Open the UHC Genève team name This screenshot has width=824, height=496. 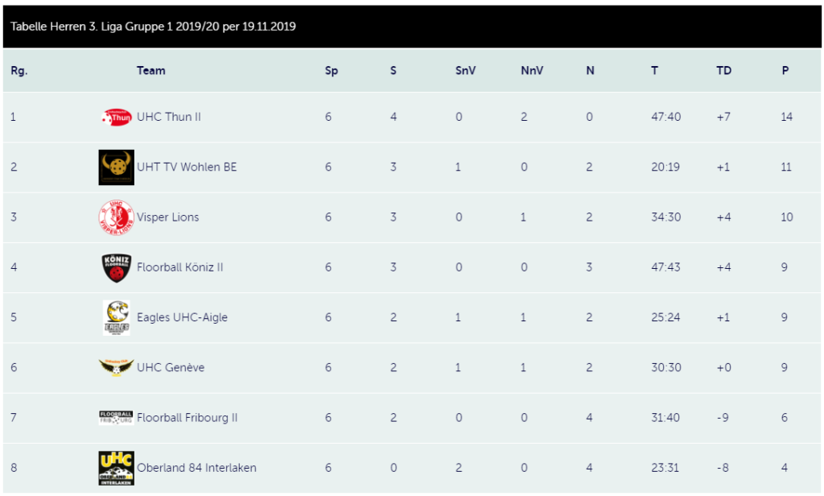tap(171, 368)
